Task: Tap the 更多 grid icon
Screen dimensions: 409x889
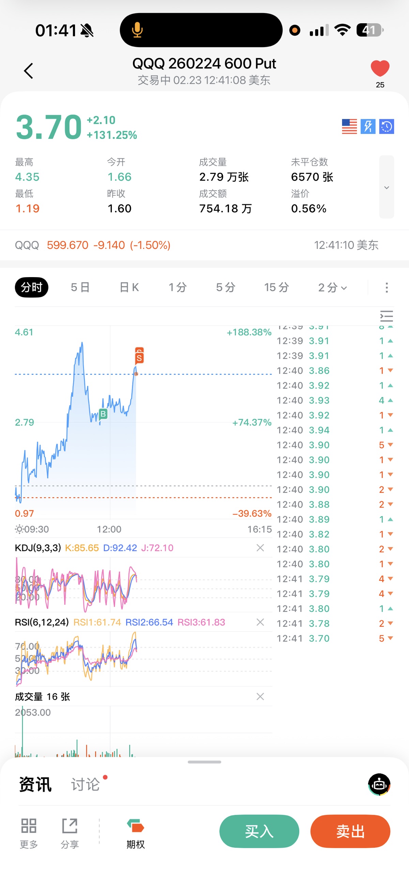Action: (29, 826)
